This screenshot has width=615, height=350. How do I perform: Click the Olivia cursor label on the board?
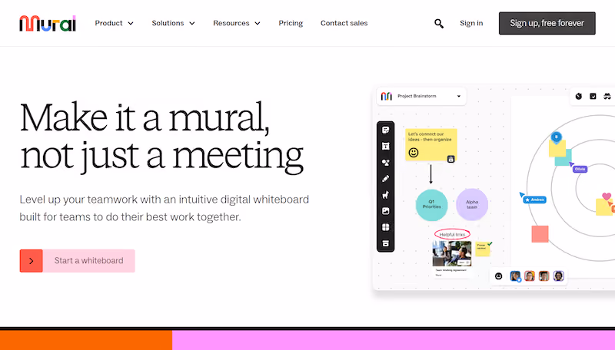click(580, 169)
